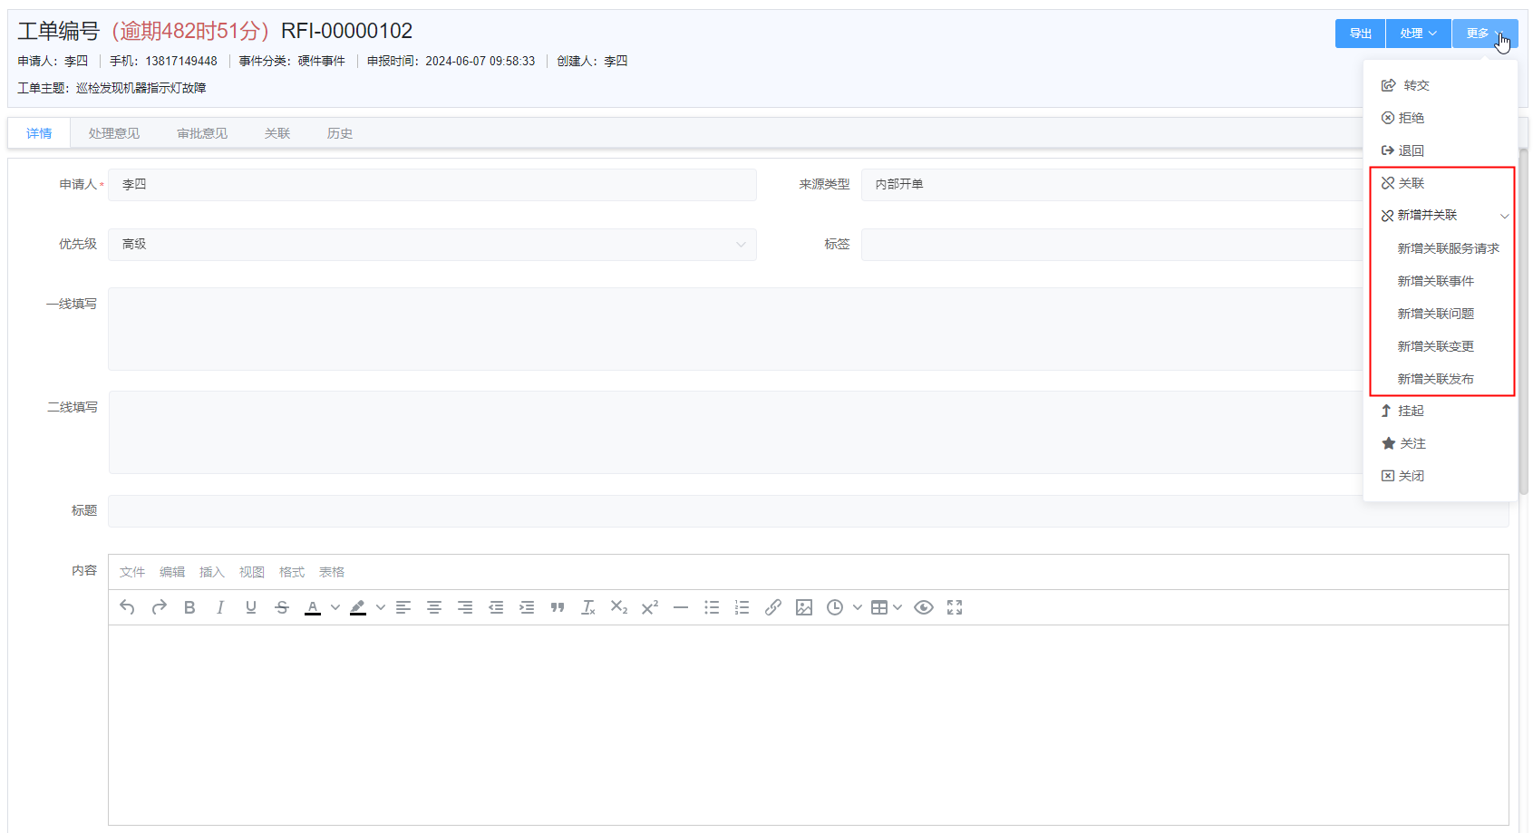This screenshot has height=833, width=1533.
Task: Click into the 标题 input field
Action: pyautogui.click(x=807, y=511)
